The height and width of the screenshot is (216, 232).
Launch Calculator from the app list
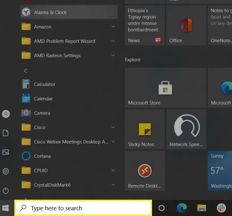click(x=44, y=84)
